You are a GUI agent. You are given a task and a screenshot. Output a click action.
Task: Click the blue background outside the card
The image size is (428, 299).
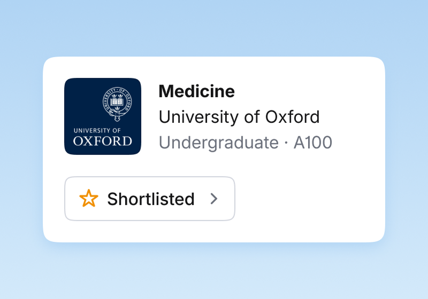pos(214,27)
